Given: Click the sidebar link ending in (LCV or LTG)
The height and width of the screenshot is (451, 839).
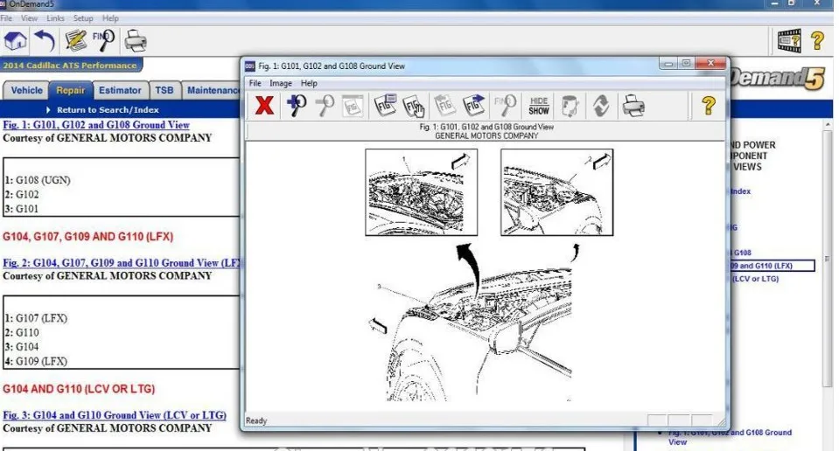Looking at the screenshot, I should 756,279.
